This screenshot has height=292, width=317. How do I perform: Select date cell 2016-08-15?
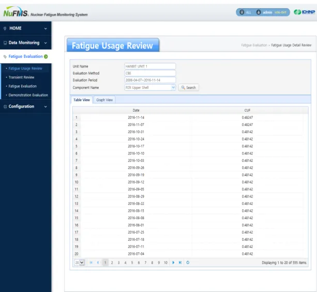136,211
